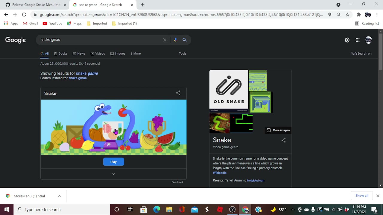Click in the Chrome address bar URL
383x215 pixels.
[181, 15]
